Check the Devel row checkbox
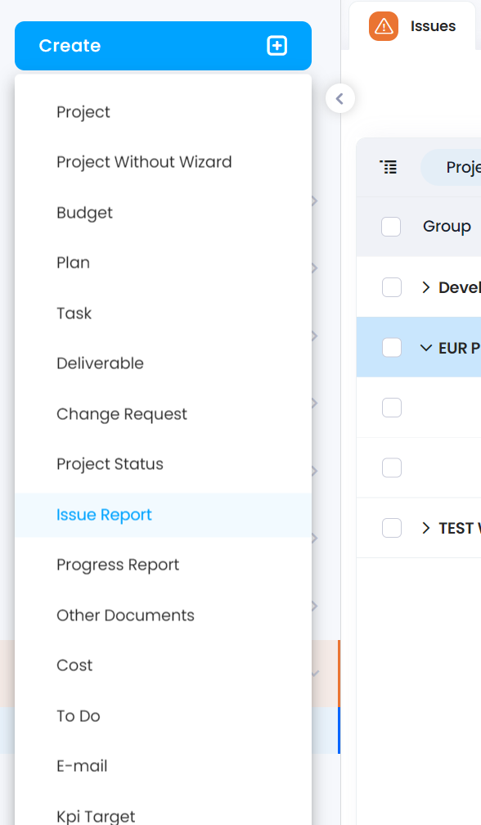This screenshot has height=825, width=481. 392,287
